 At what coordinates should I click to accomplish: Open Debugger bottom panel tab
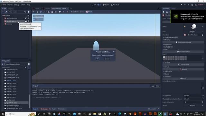(45, 109)
